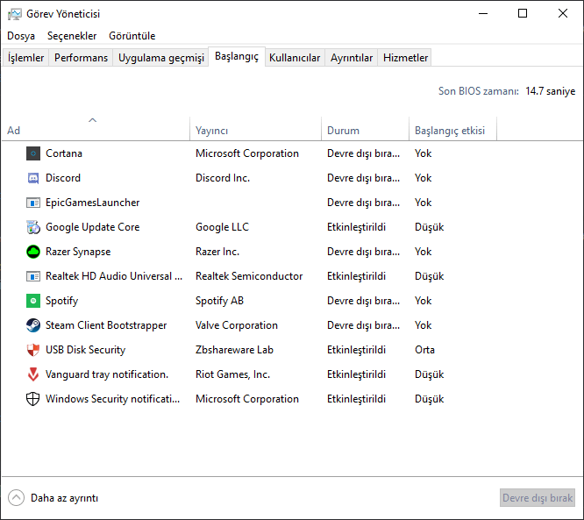Image resolution: width=584 pixels, height=520 pixels.
Task: Click publisher Razer Inc.
Action: 217,252
